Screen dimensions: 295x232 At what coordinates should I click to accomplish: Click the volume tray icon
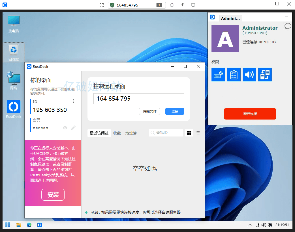pos(264,225)
